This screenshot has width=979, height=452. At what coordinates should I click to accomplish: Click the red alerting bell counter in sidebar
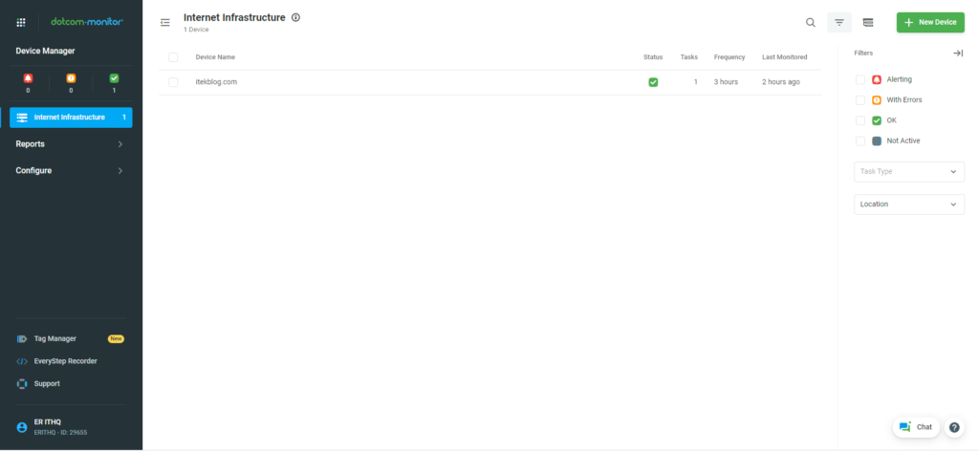(x=28, y=78)
